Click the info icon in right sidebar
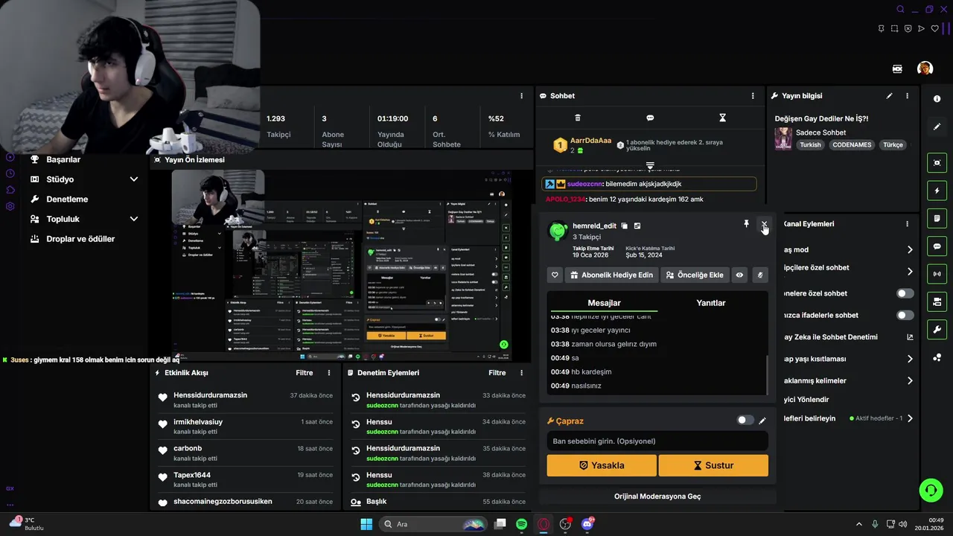The height and width of the screenshot is (536, 953). point(937,99)
